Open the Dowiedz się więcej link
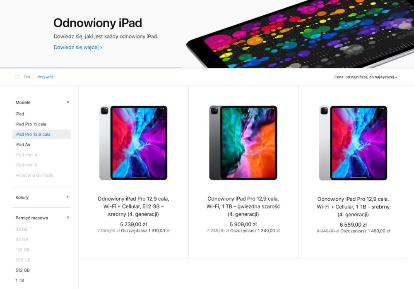414x289 pixels. pos(78,47)
